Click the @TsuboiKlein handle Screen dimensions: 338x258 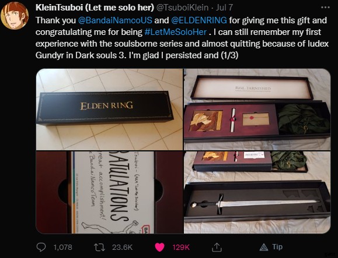tap(182, 8)
